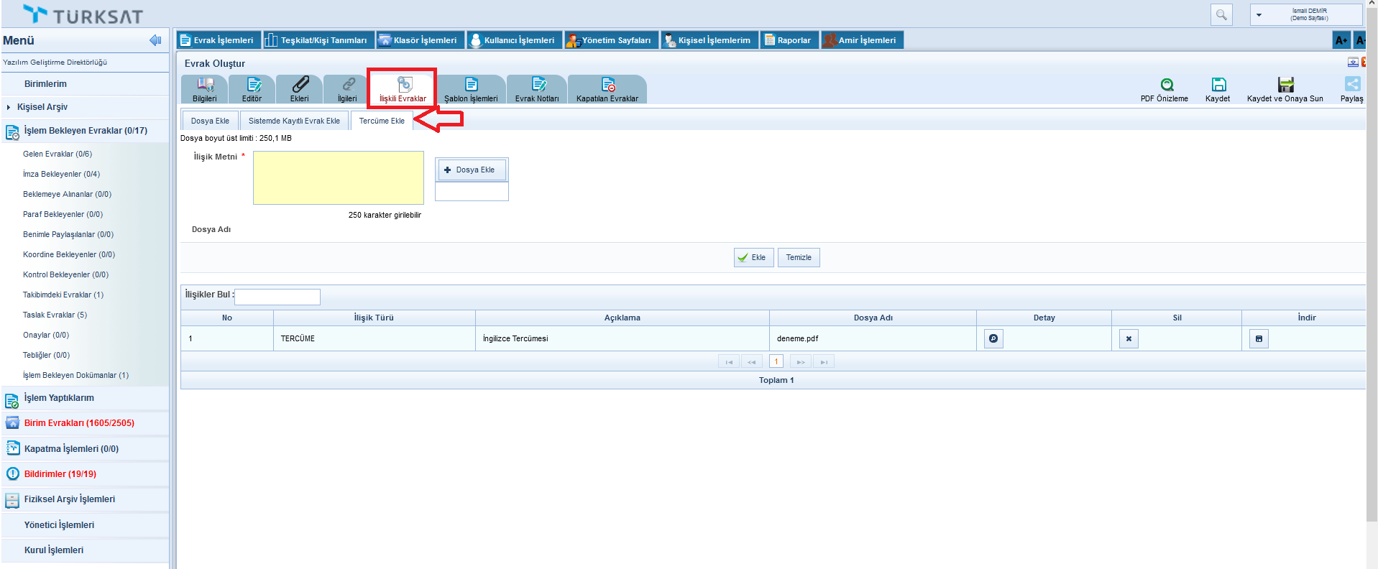The height and width of the screenshot is (569, 1378).
Task: Expand İşlem Bekleyen Evraklar section
Action: coord(85,131)
